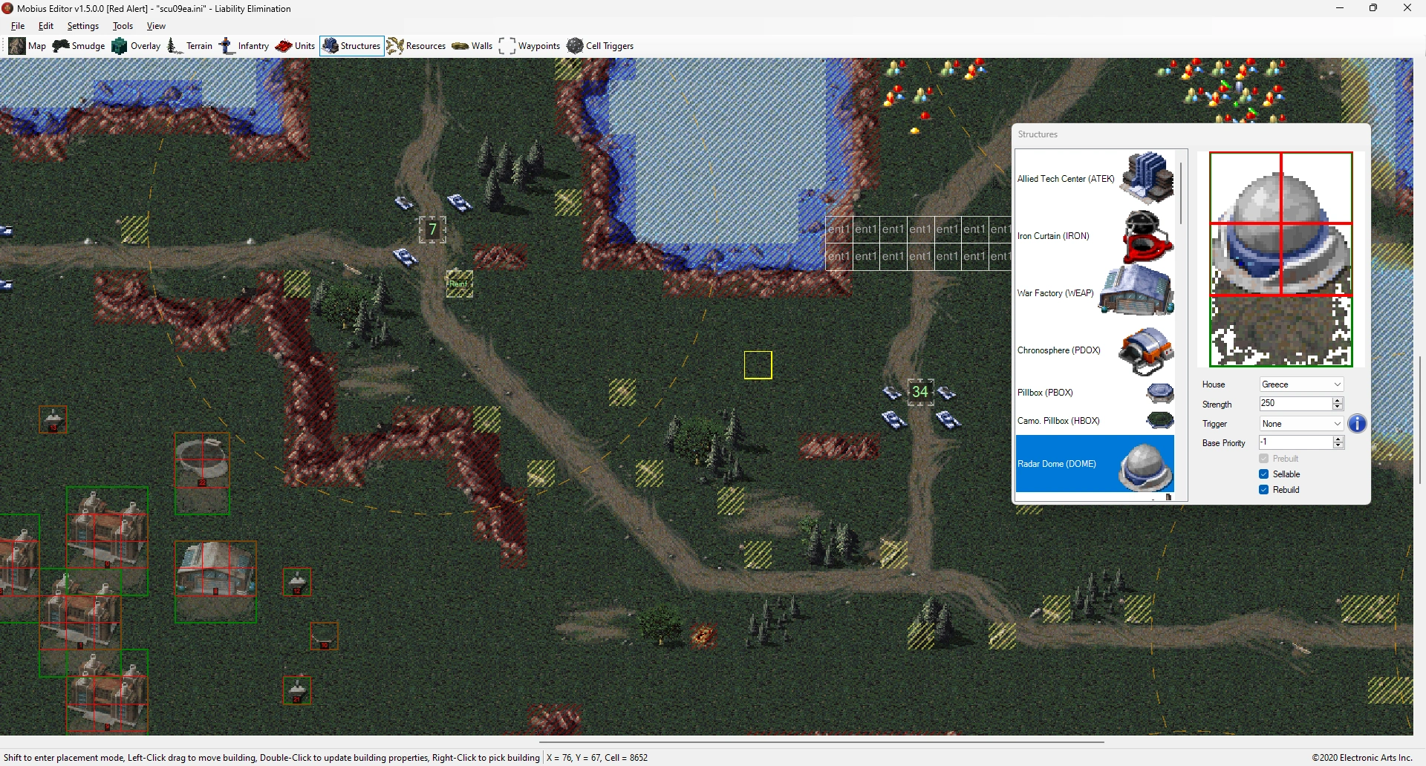The height and width of the screenshot is (766, 1426).
Task: Increase Base Priority with the up arrow
Action: [1338, 439]
